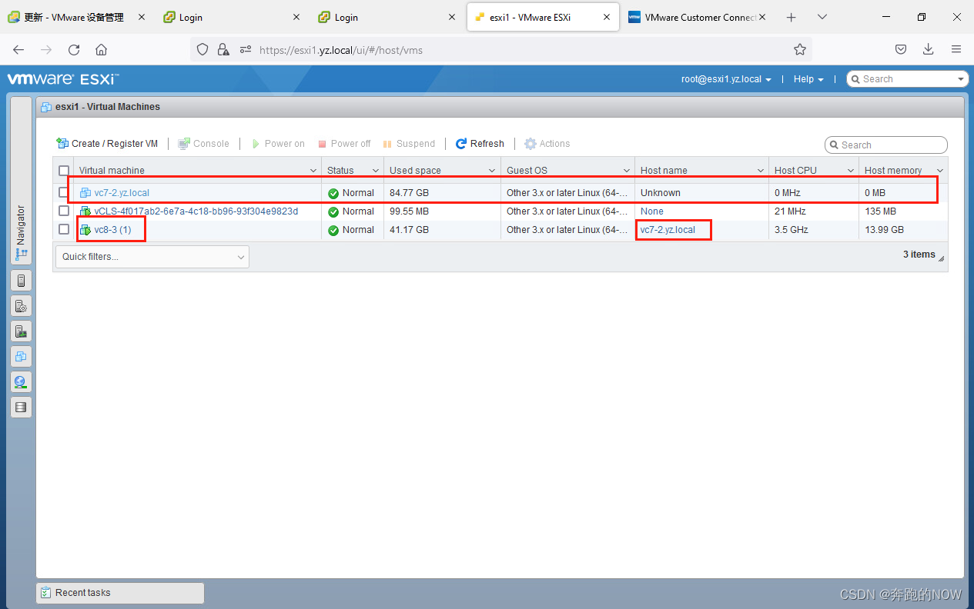The height and width of the screenshot is (609, 974).
Task: Switch to the first Login browser tab
Action: point(191,17)
